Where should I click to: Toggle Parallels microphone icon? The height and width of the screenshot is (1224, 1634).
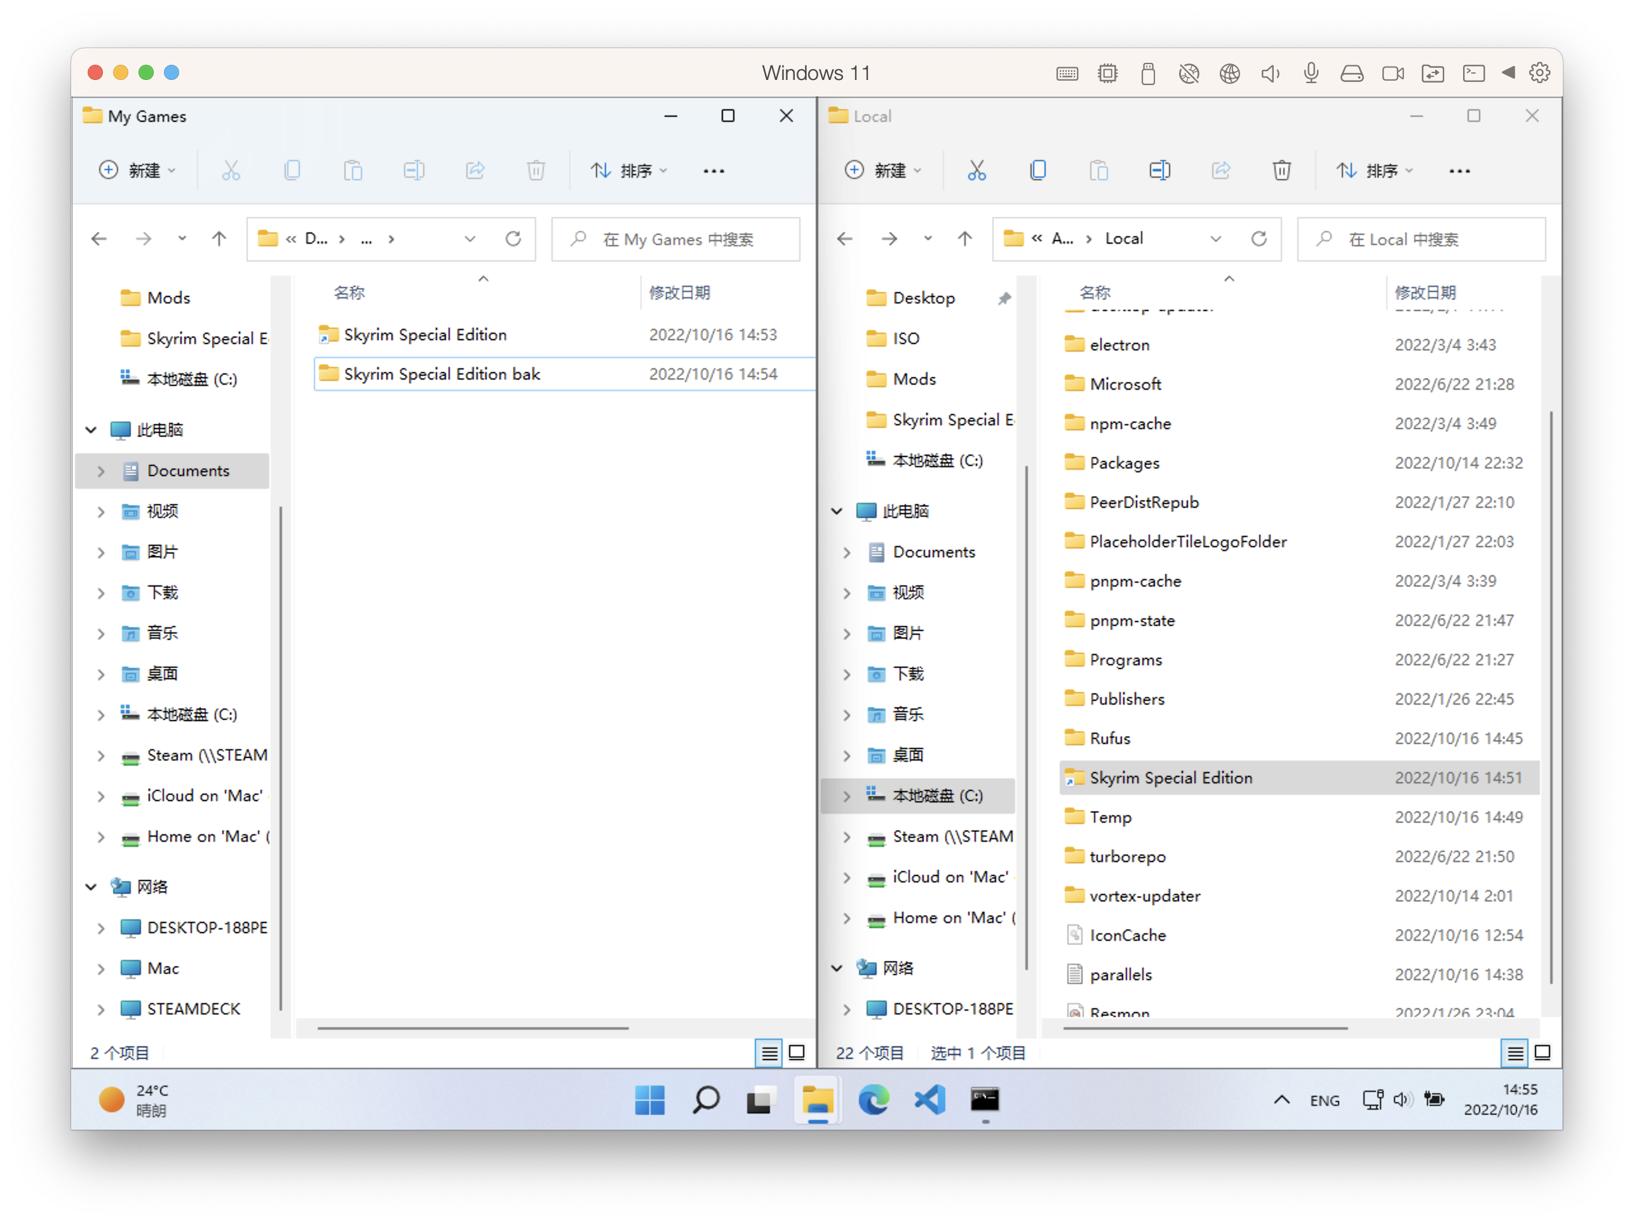click(1311, 73)
